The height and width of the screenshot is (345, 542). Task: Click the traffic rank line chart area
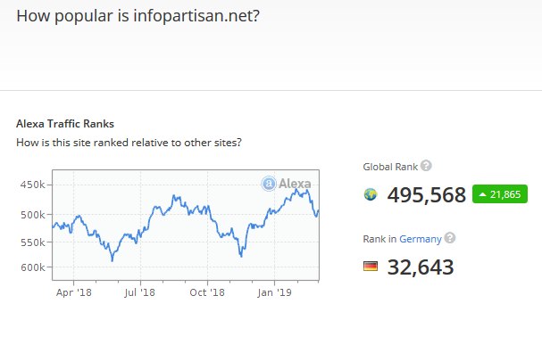point(186,225)
